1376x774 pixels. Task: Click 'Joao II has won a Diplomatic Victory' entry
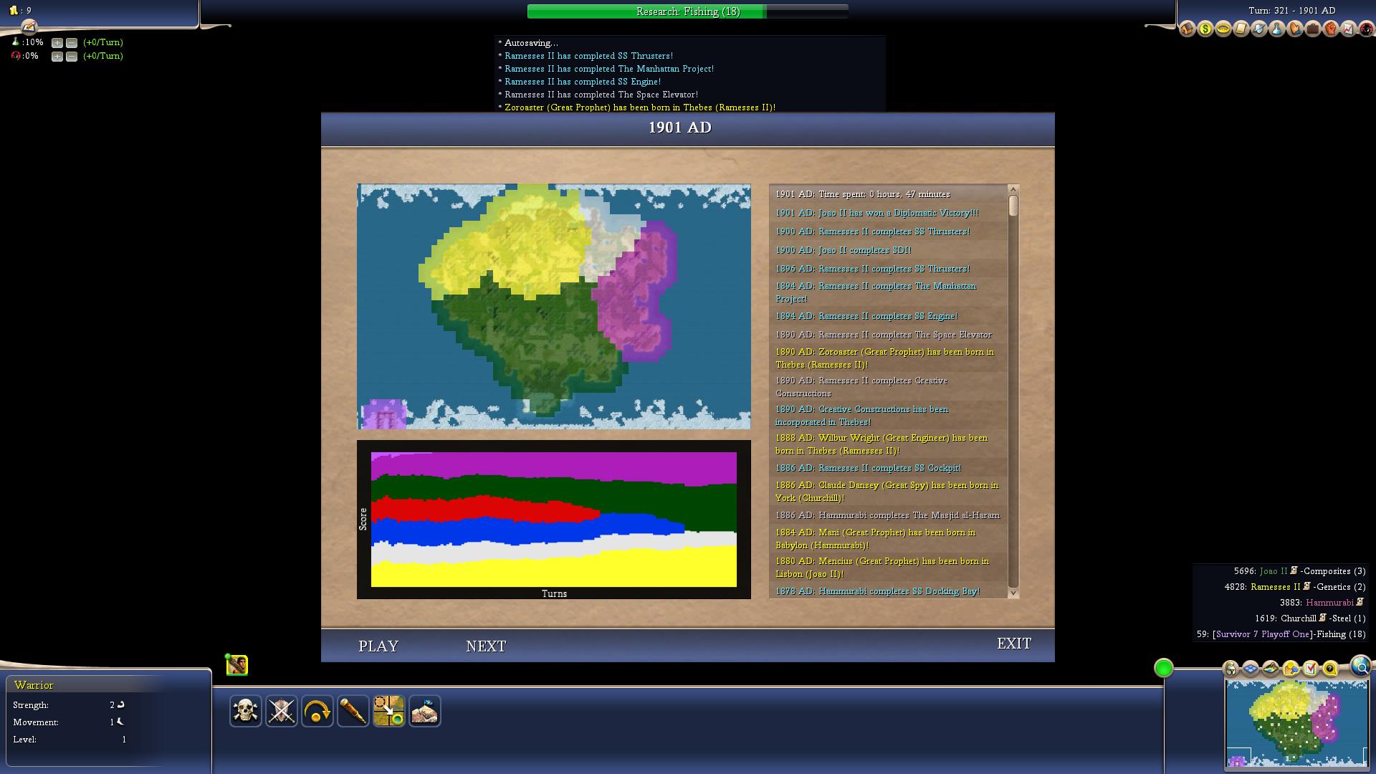[x=876, y=213]
